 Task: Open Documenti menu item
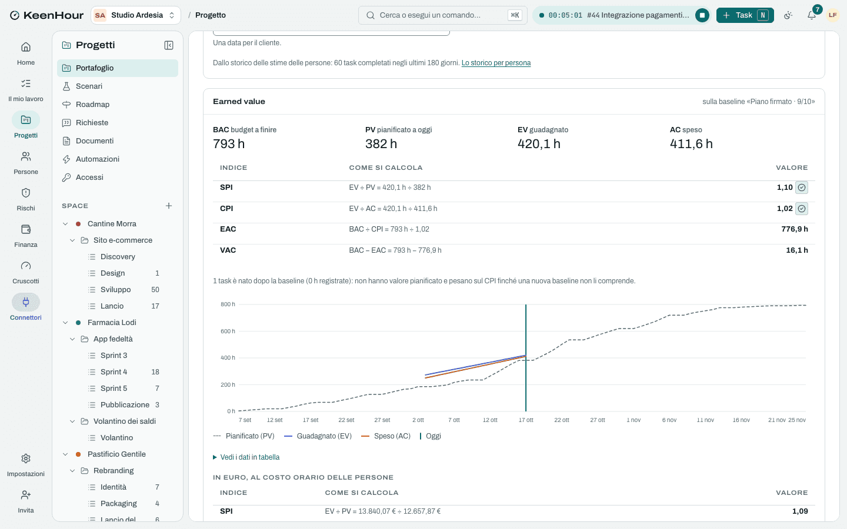(118, 141)
